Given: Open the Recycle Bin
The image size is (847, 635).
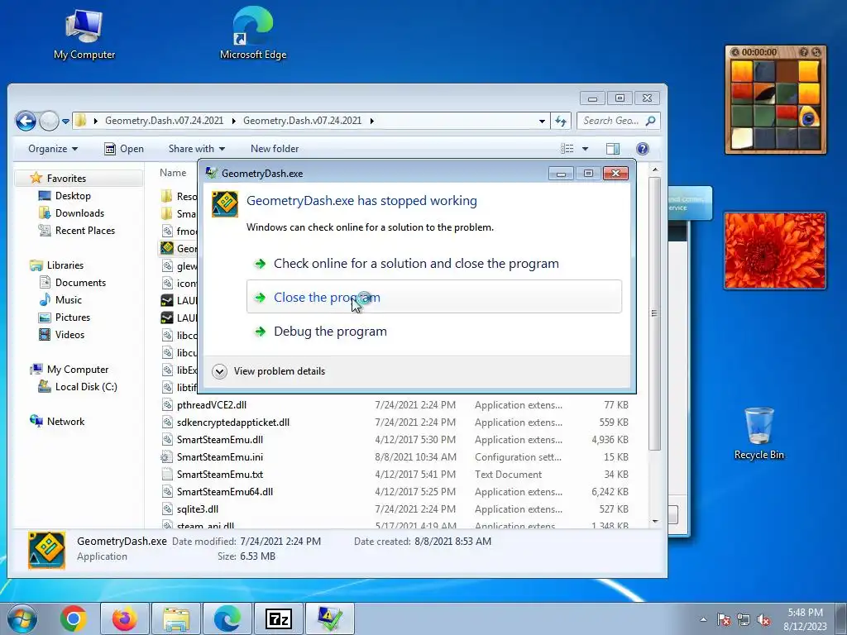Looking at the screenshot, I should pos(759,433).
